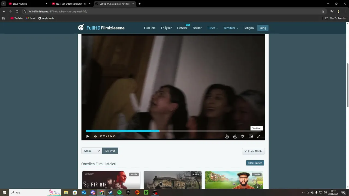Screen dimensions: 349x196
Task: Show hidden system tray icons
Action: click(x=303, y=192)
